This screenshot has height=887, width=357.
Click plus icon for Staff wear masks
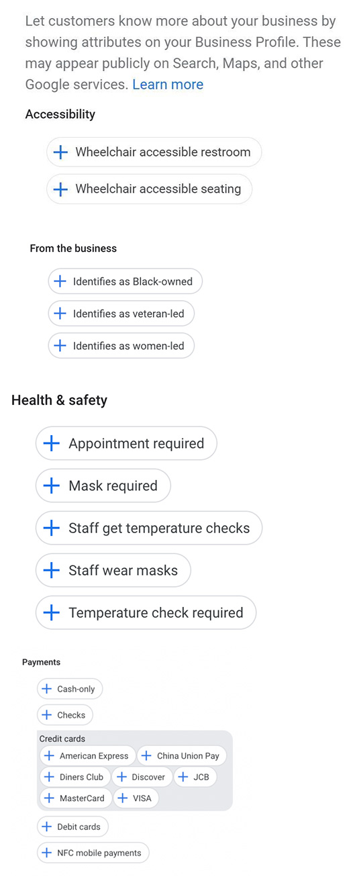(51, 570)
